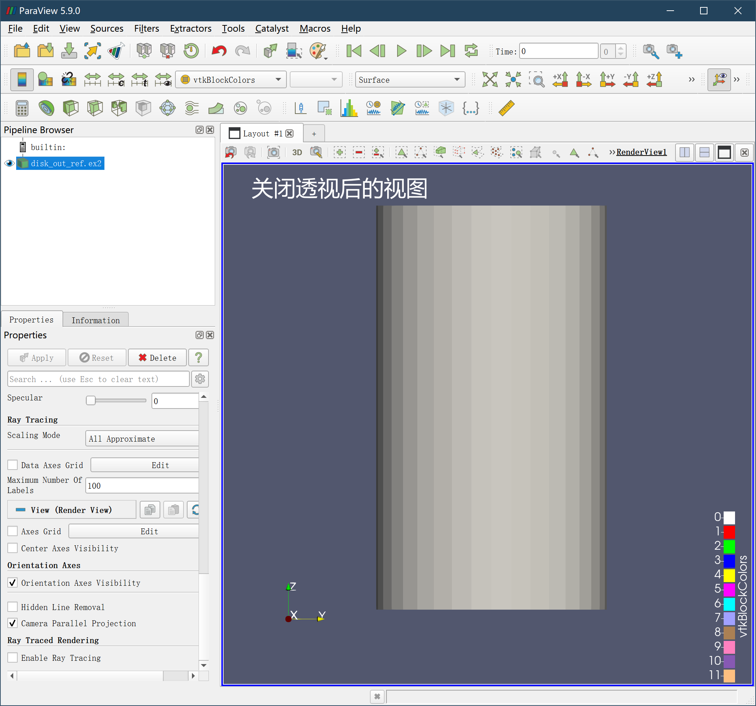Open the Filters menu

146,29
